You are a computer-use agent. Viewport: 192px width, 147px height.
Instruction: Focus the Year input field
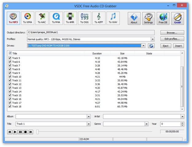[170, 124]
